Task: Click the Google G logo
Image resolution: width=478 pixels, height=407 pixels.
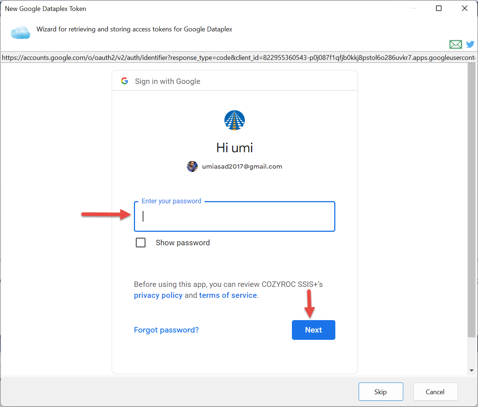Action: 125,81
